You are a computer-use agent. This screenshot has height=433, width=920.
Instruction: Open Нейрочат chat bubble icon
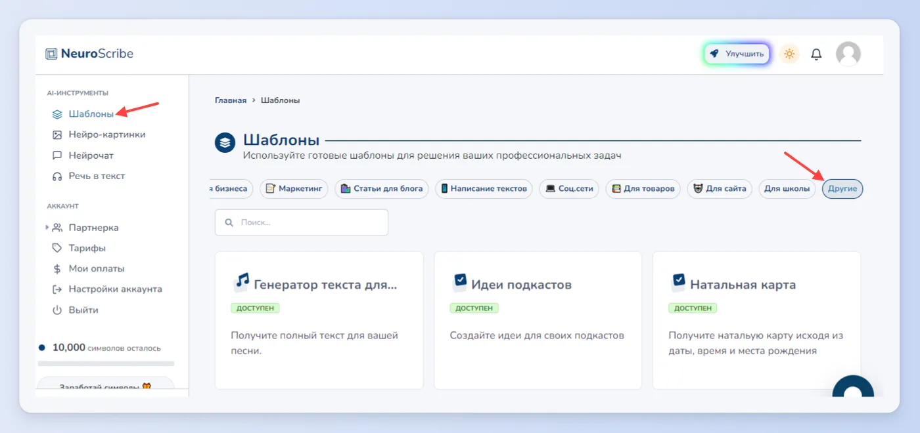(x=57, y=155)
